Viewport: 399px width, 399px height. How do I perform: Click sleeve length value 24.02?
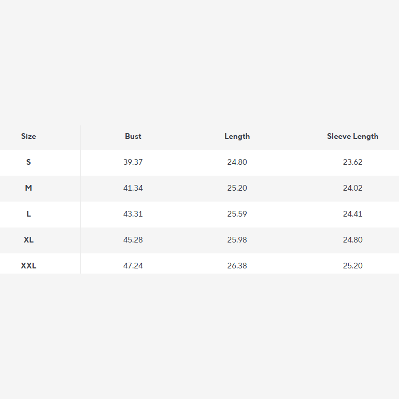tap(352, 188)
